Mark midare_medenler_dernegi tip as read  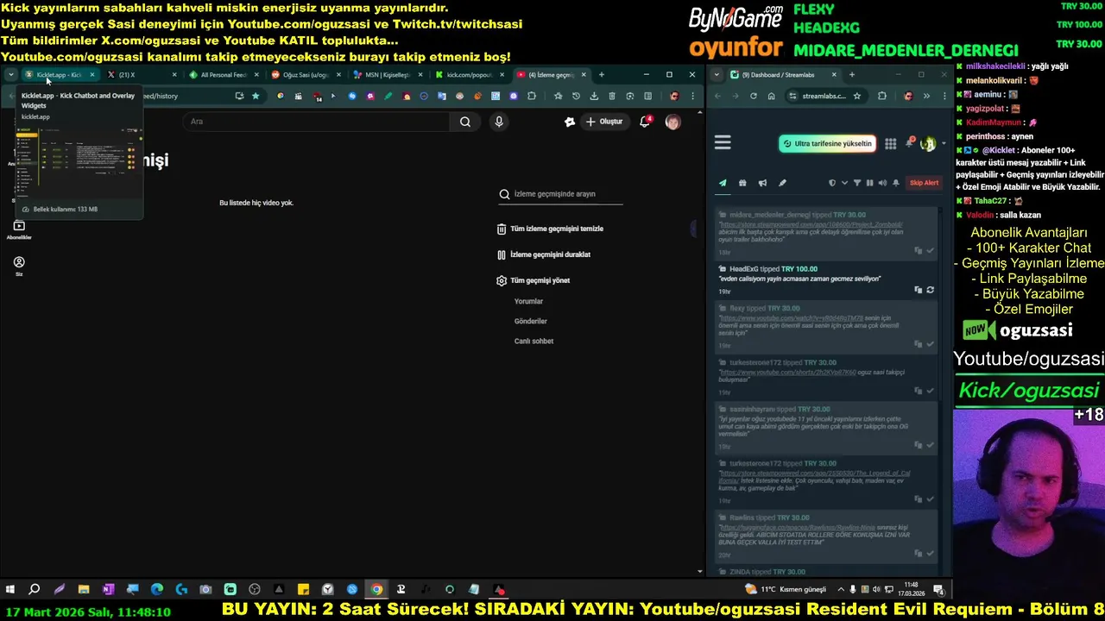click(930, 251)
